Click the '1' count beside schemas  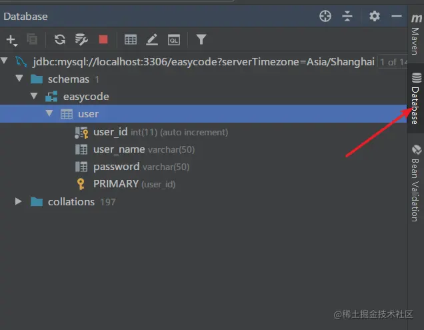[x=97, y=79]
